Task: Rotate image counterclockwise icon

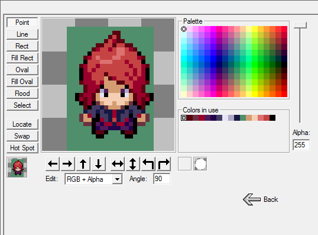Action: (148, 164)
